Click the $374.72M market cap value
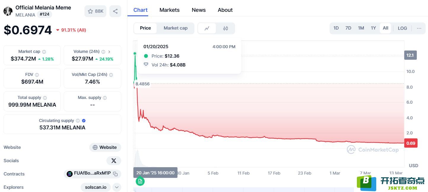 (x=23, y=59)
